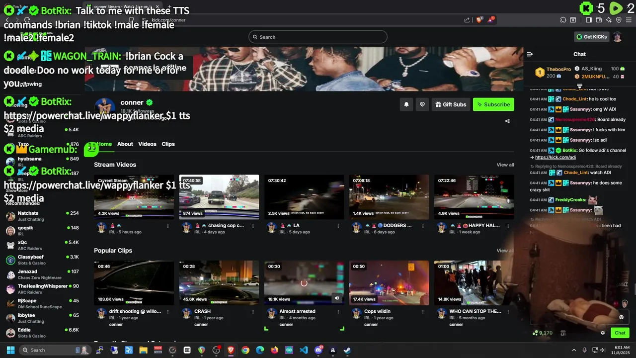This screenshot has height=358, width=636.
Task: Open options menu for 'Cops wildin' clip
Action: pyautogui.click(x=423, y=312)
